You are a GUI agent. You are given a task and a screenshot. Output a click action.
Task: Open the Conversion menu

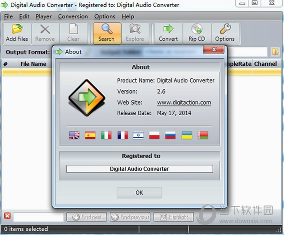pyautogui.click(x=73, y=16)
